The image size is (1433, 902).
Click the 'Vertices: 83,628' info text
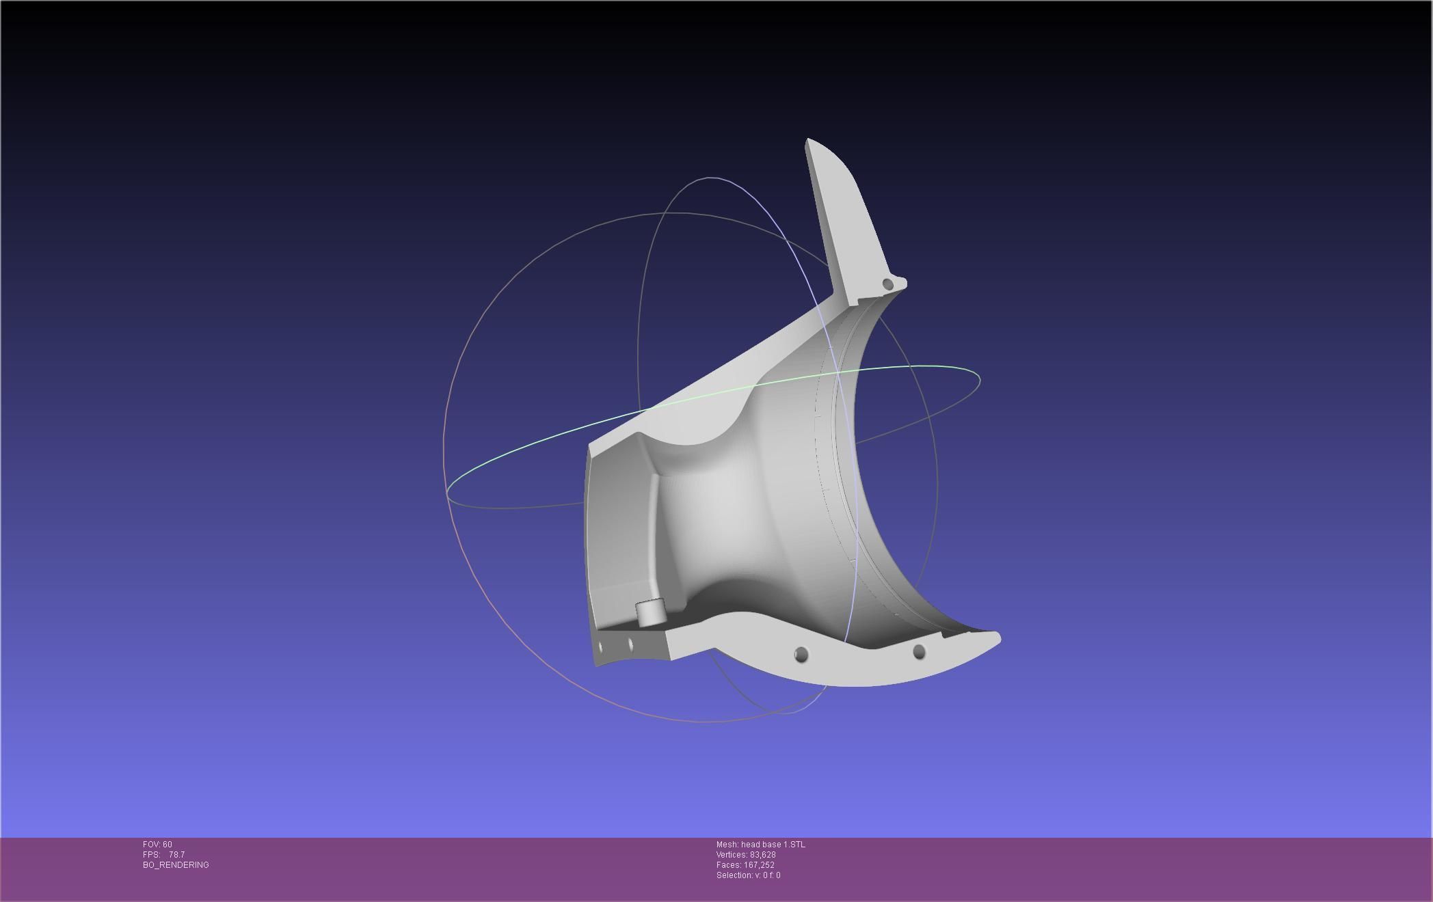point(746,855)
